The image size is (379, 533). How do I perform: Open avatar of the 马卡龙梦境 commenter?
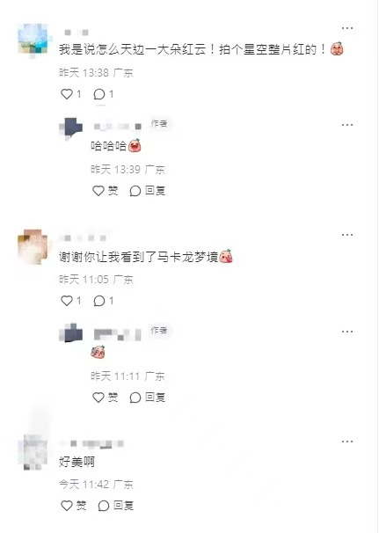tap(33, 246)
